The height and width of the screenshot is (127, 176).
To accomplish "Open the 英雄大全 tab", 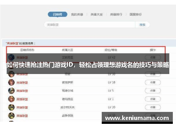I will (96, 14).
